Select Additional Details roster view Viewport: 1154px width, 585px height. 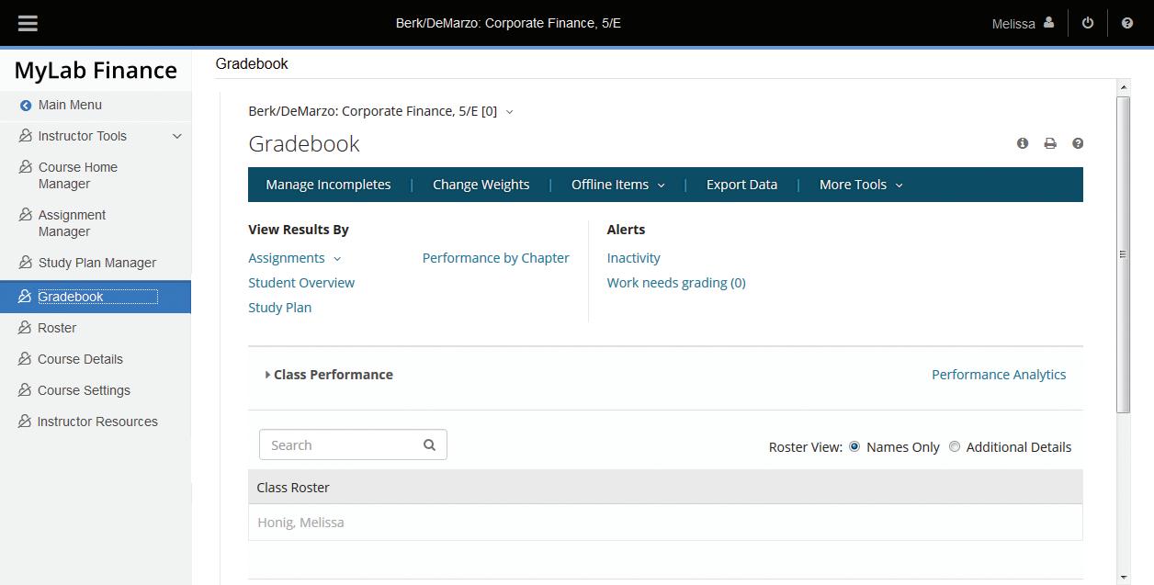[955, 446]
